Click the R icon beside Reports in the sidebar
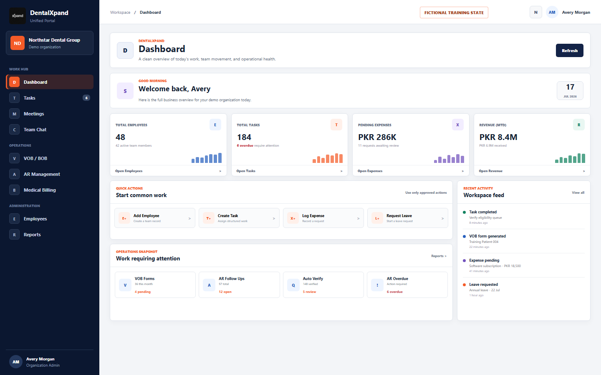Screen dimensions: 601x375 pyautogui.click(x=14, y=235)
